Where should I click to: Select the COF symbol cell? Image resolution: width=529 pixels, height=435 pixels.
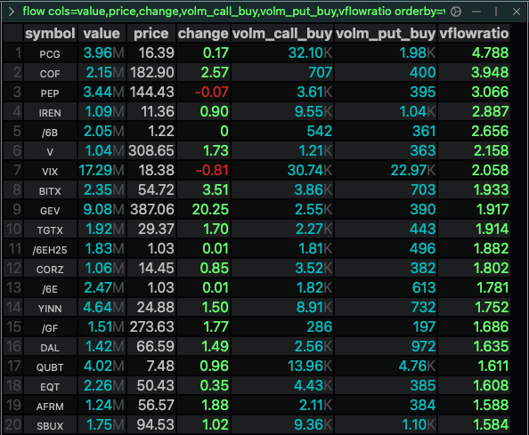point(50,73)
